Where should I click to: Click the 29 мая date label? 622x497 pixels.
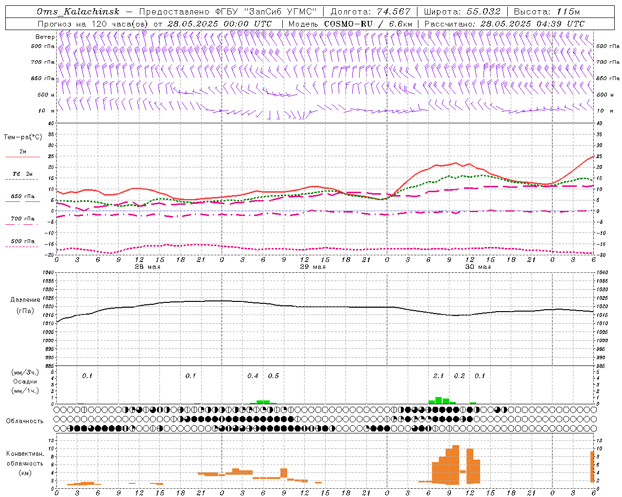coord(313,267)
